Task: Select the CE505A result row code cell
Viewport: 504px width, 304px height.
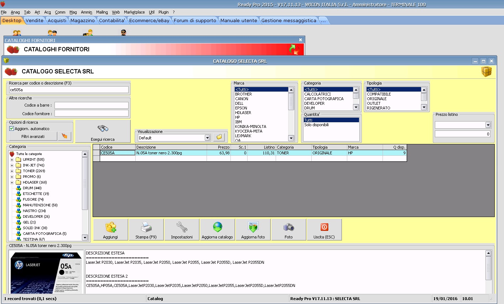Action: (118, 153)
